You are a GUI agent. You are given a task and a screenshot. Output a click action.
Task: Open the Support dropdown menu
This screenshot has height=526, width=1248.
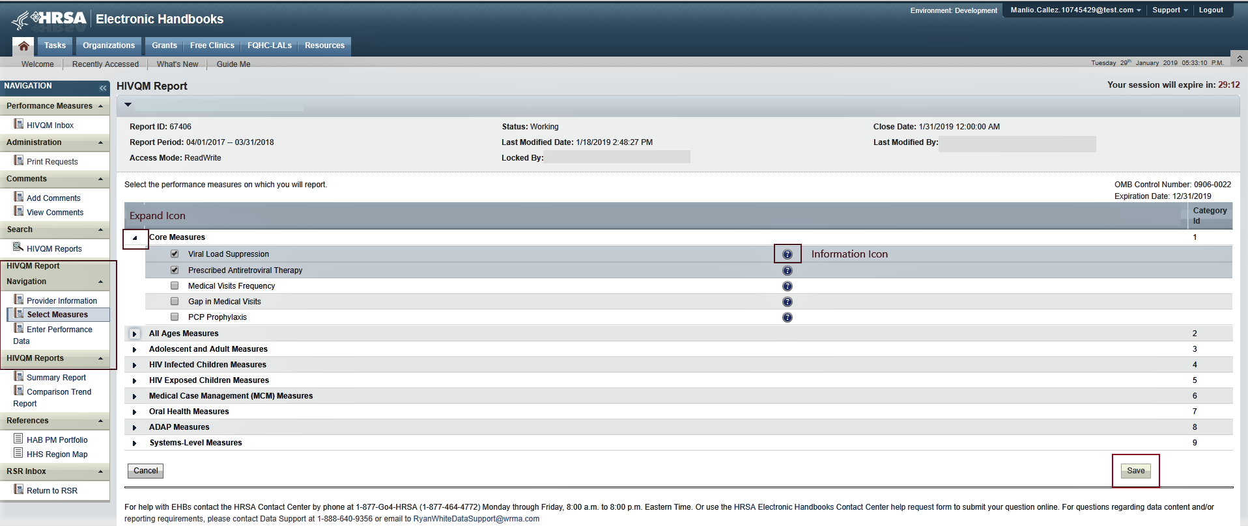(x=1170, y=10)
